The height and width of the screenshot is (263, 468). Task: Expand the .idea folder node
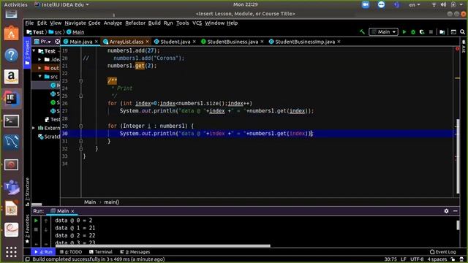[x=39, y=59]
